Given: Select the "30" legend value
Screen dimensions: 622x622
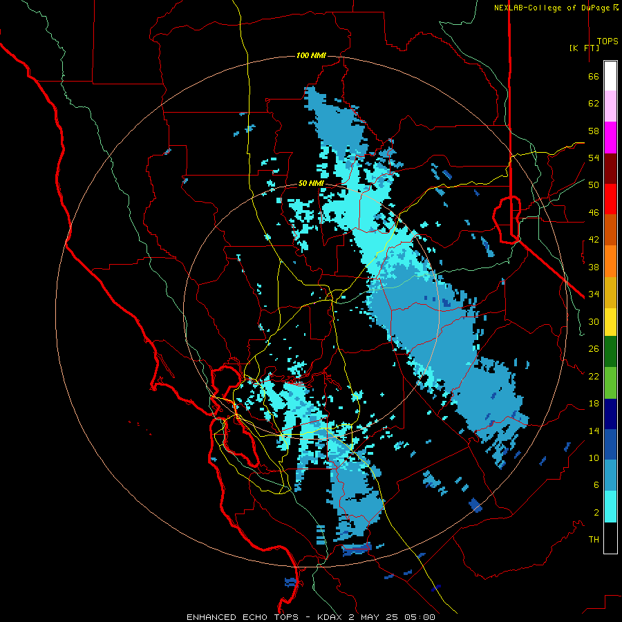Looking at the screenshot, I should (594, 321).
